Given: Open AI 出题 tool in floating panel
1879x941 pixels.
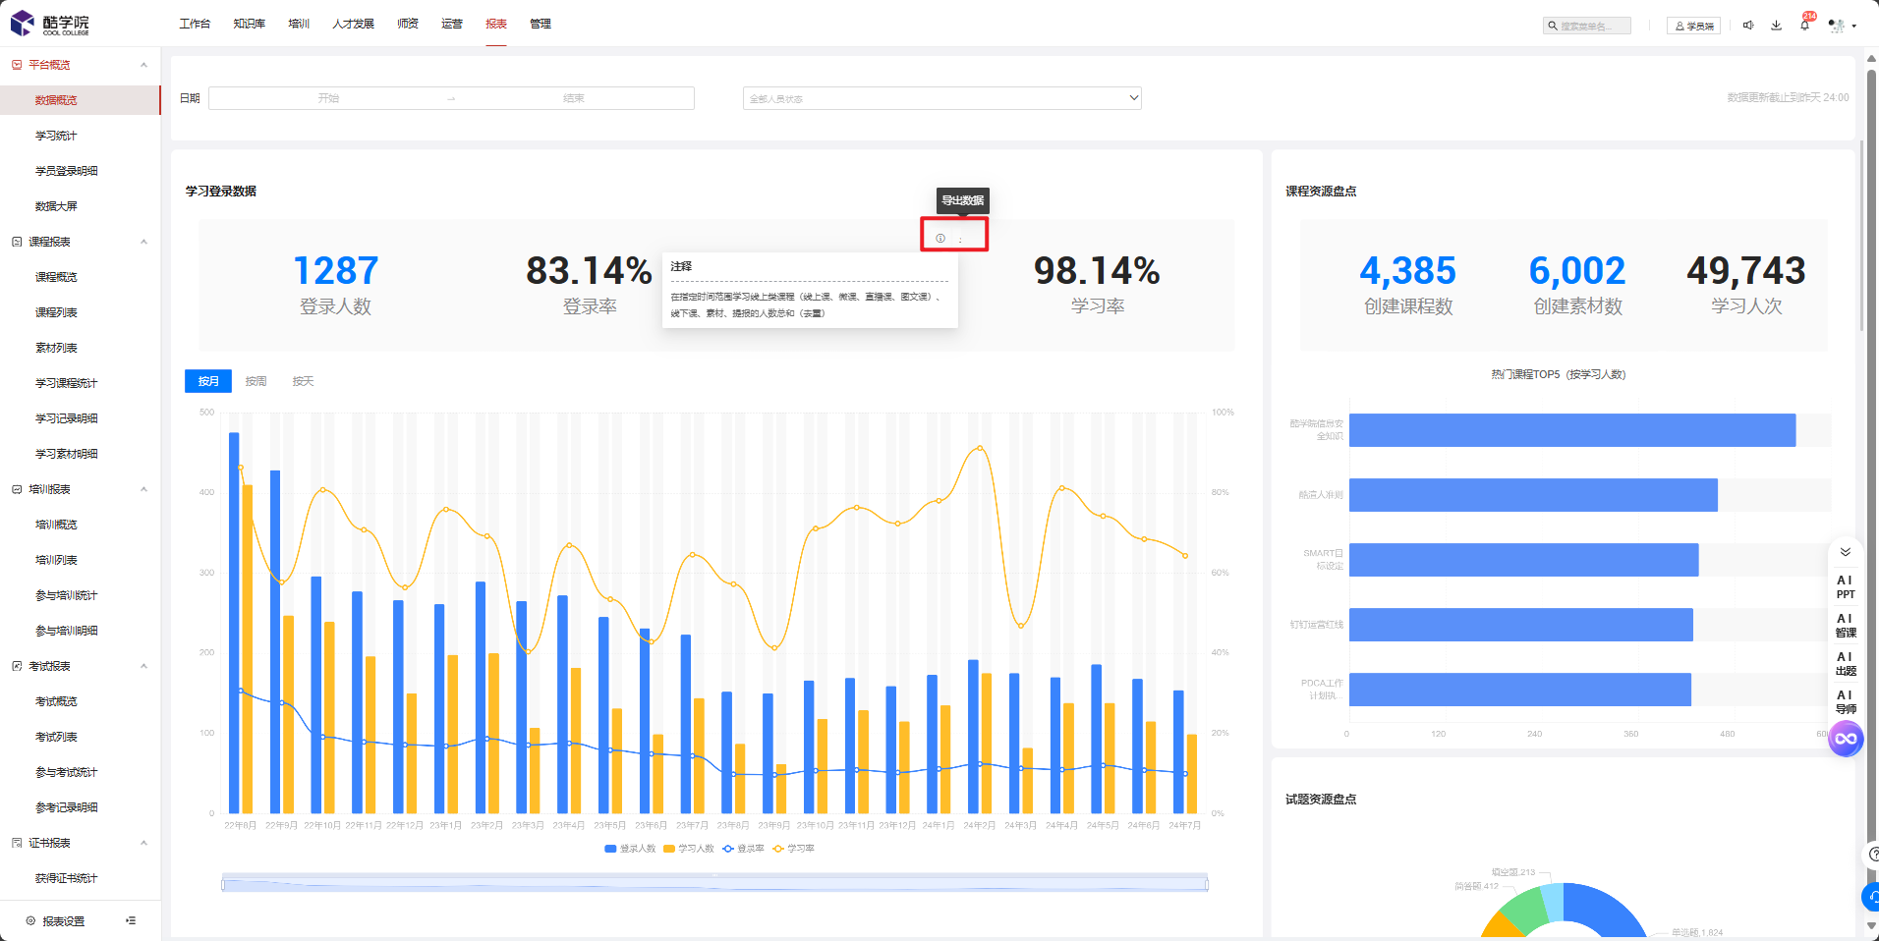Looking at the screenshot, I should point(1846,664).
